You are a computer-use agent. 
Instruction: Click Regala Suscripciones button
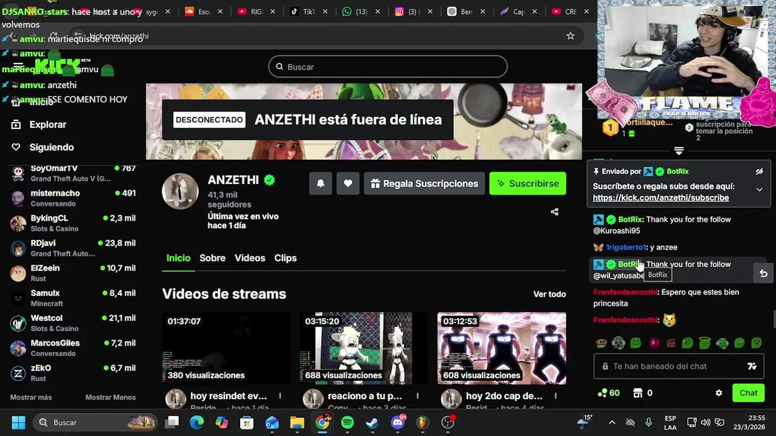(x=424, y=183)
